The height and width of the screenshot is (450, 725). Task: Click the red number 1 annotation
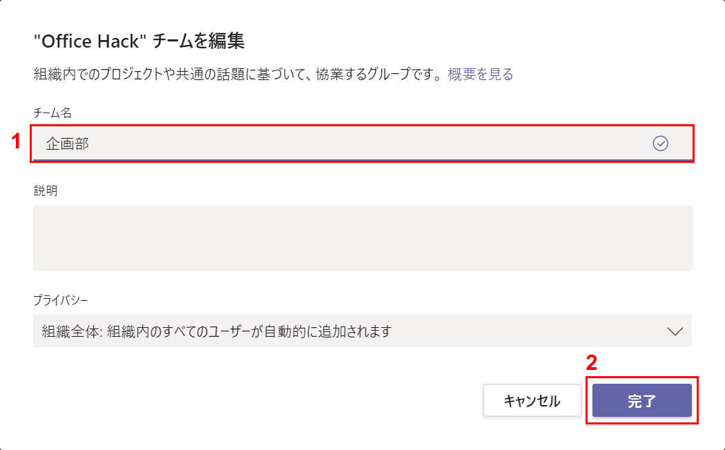click(x=16, y=141)
